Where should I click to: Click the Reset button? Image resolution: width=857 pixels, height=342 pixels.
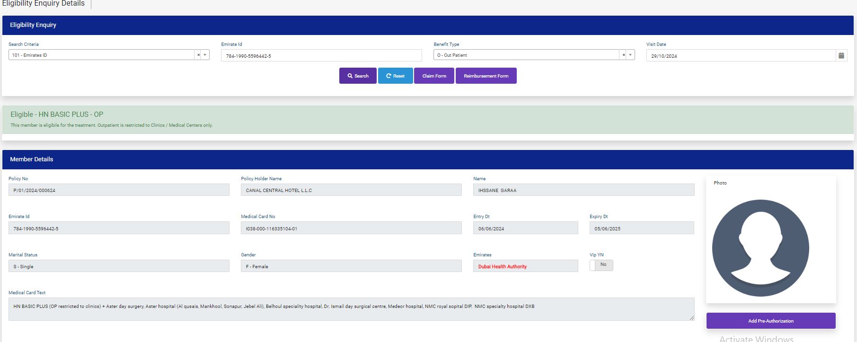click(395, 76)
